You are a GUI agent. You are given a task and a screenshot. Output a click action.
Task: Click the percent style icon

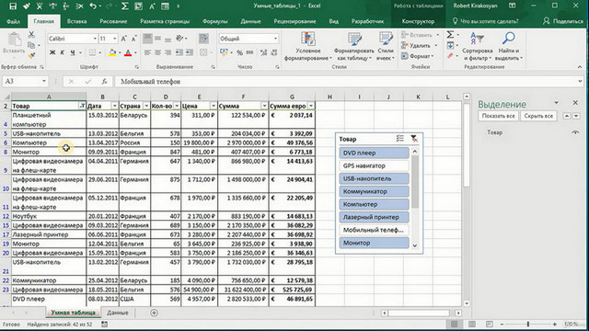click(239, 52)
